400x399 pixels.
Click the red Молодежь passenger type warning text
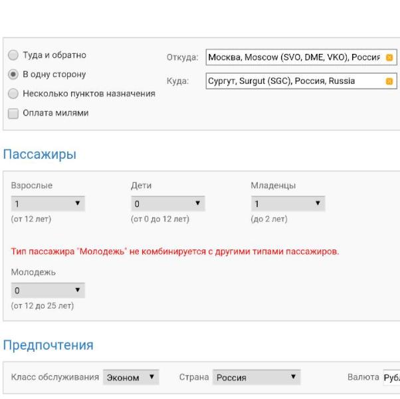[175, 252]
